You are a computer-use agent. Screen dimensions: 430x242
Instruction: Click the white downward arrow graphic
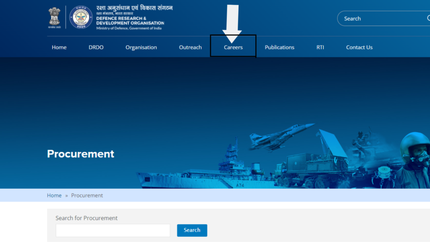(x=231, y=23)
